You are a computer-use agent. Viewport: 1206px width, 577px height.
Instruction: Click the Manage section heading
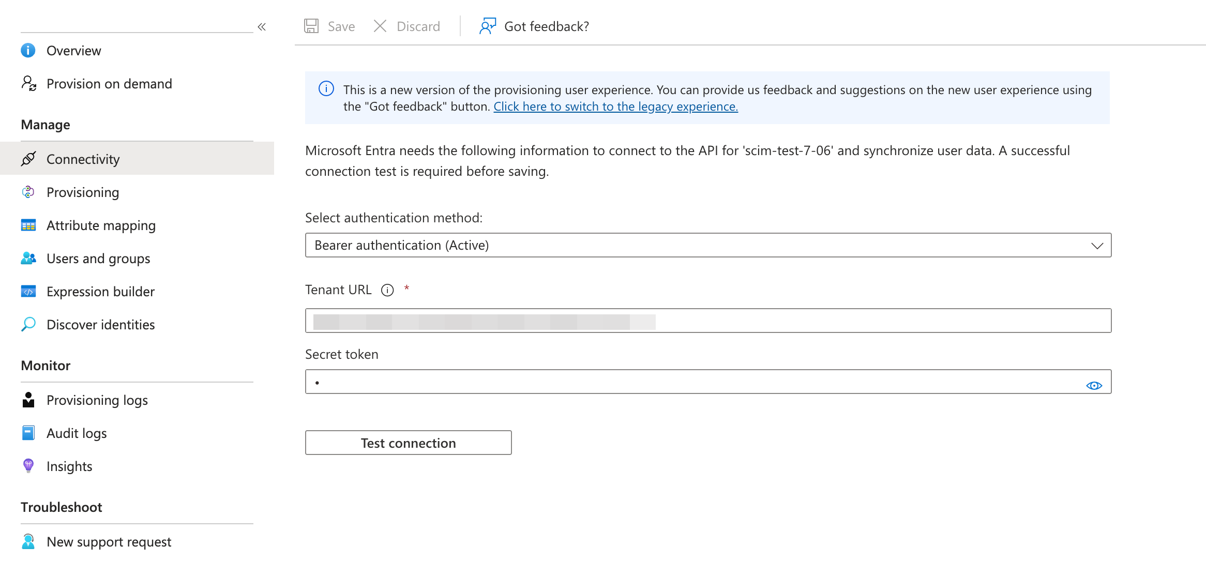(x=46, y=125)
